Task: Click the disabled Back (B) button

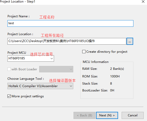Action: click(x=85, y=115)
